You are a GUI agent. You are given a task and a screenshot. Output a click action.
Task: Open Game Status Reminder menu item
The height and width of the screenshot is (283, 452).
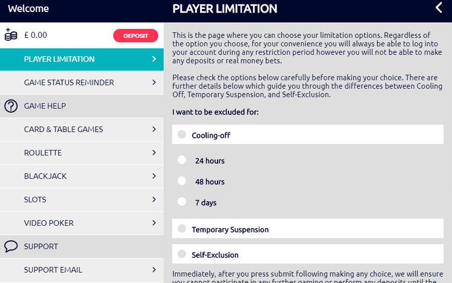tap(81, 82)
